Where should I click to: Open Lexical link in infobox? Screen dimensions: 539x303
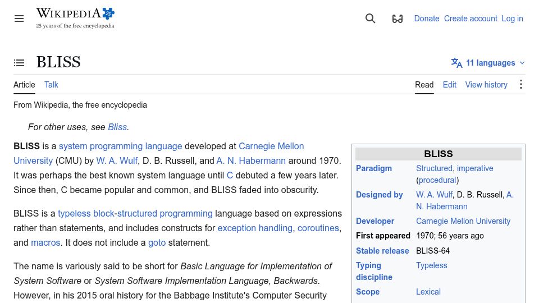click(428, 292)
